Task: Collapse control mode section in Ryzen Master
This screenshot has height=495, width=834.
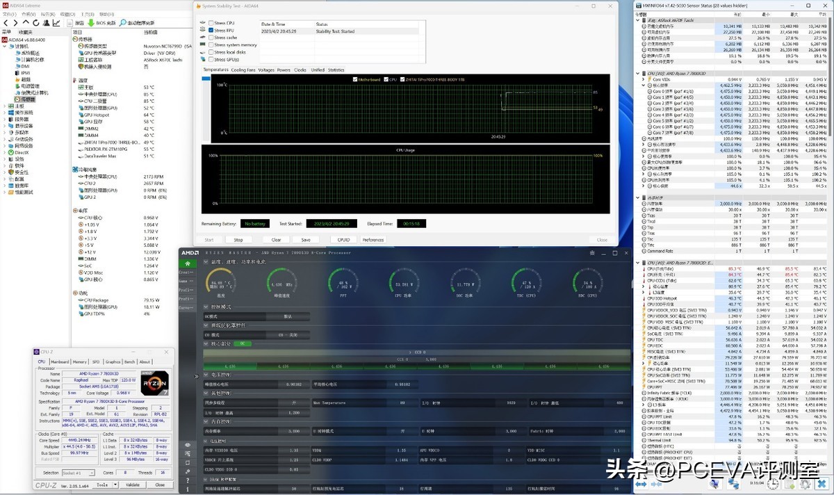Action: coord(206,307)
